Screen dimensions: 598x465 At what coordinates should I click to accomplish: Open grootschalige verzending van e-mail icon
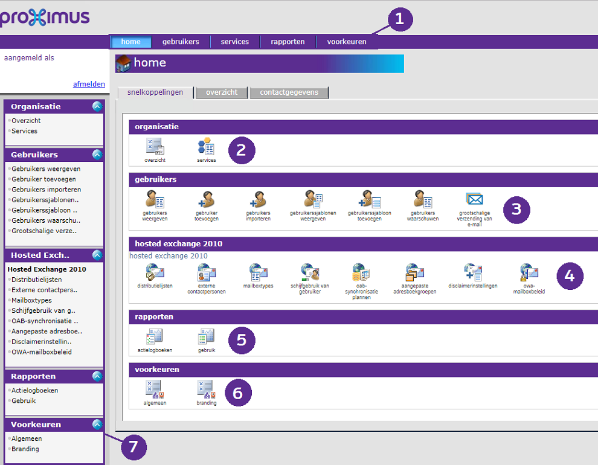[x=474, y=199]
